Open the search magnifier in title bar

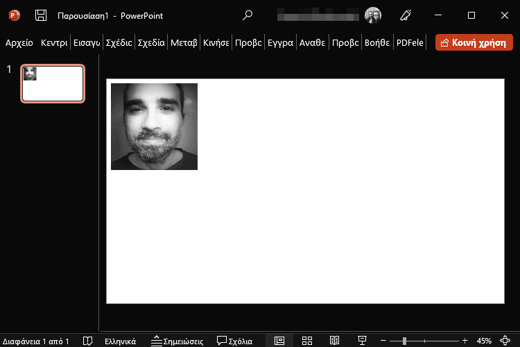point(248,15)
